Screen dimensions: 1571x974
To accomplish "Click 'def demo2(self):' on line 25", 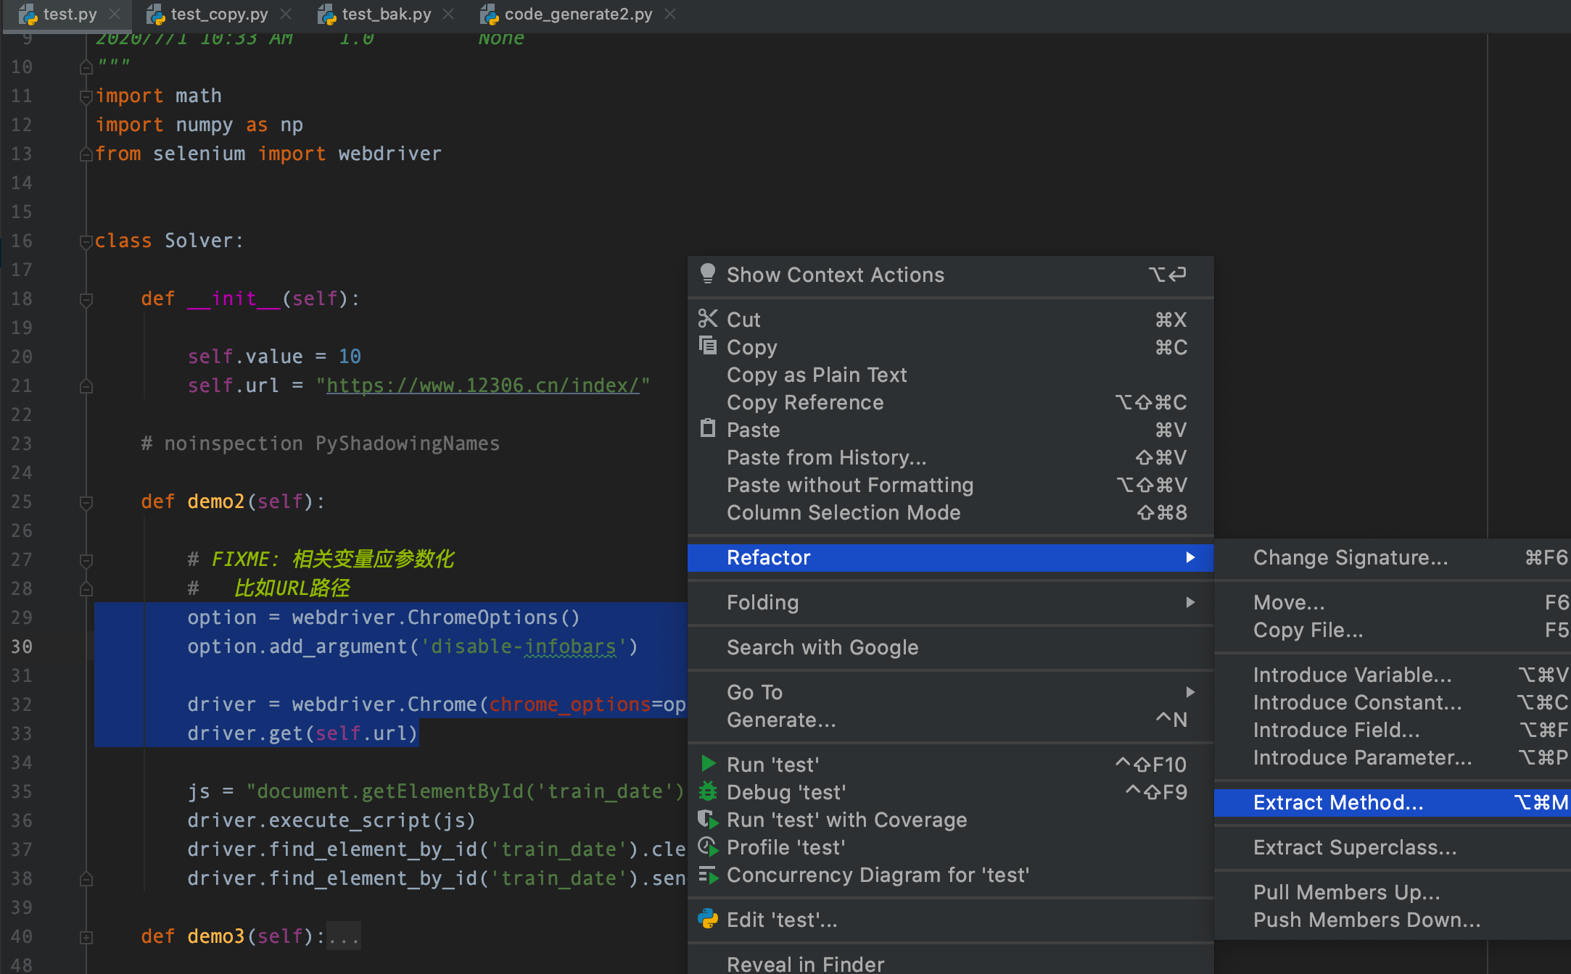I will (233, 501).
